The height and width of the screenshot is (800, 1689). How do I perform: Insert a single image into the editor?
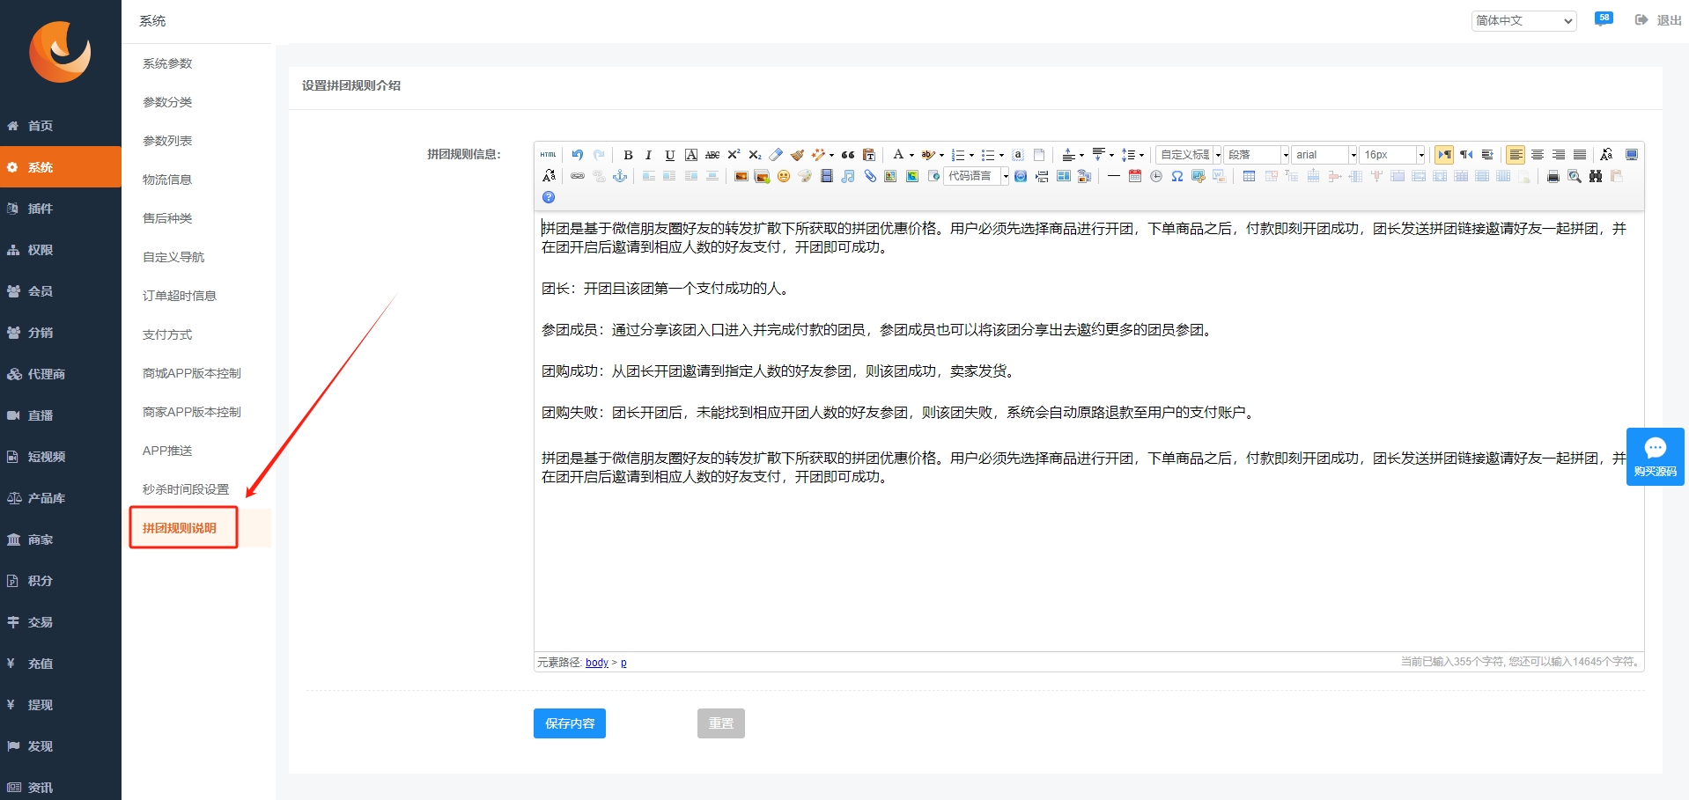741,176
